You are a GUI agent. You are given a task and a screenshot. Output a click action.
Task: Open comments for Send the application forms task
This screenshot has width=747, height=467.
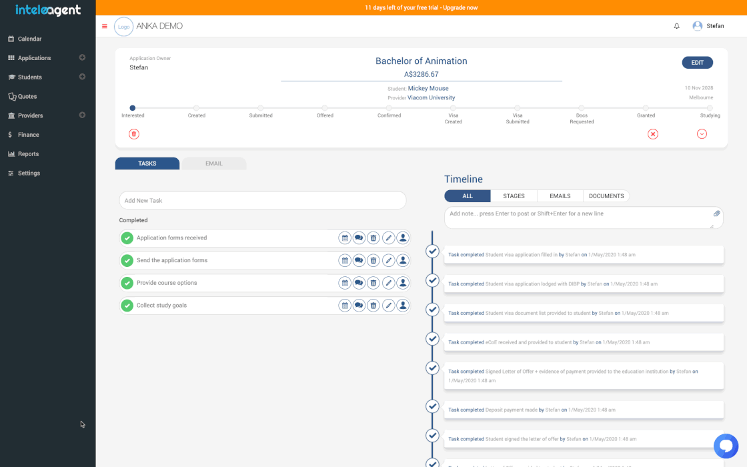click(359, 261)
